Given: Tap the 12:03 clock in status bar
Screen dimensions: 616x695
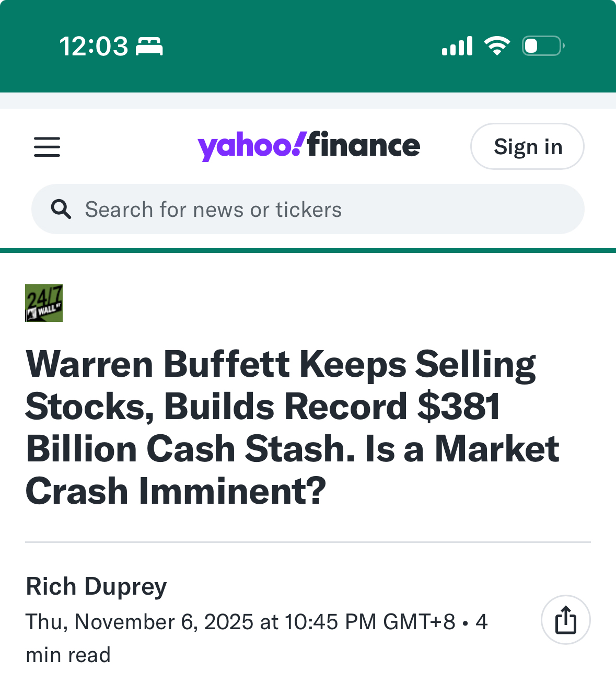Looking at the screenshot, I should [x=94, y=47].
